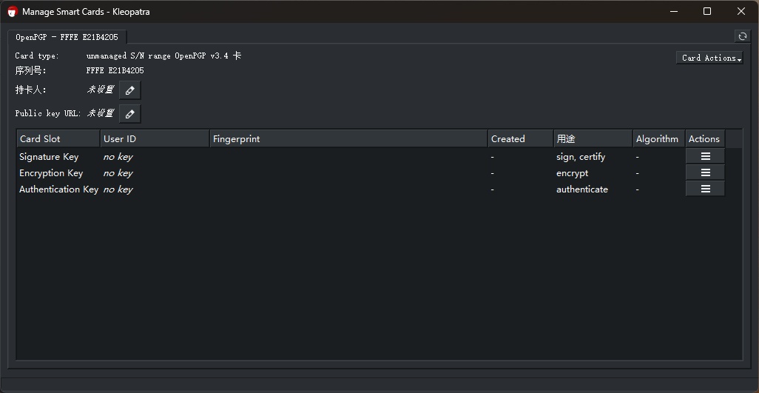The width and height of the screenshot is (759, 393).
Task: Click the reload smart cards icon
Action: (x=742, y=36)
